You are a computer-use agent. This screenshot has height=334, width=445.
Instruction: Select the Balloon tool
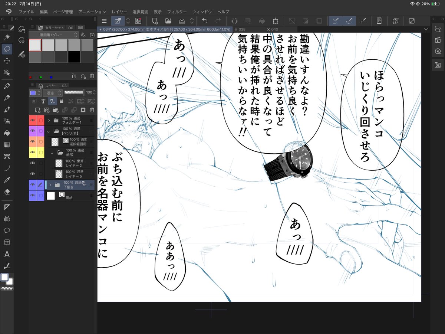(x=7, y=230)
